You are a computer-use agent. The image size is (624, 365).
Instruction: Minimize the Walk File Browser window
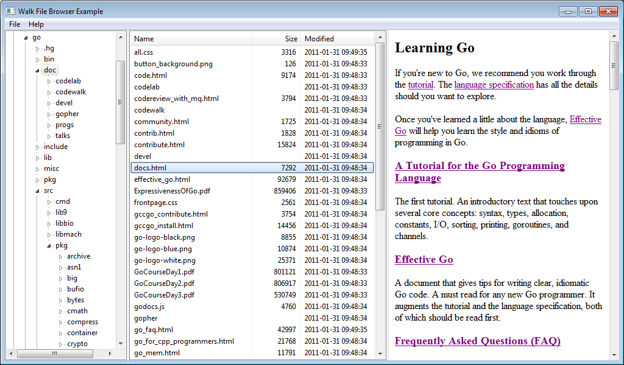[x=569, y=11]
